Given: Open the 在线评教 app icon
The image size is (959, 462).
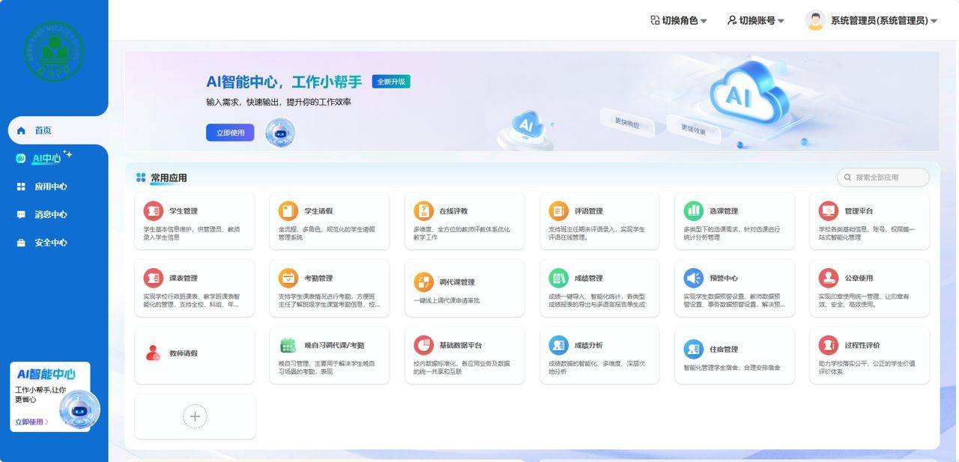Looking at the screenshot, I should coord(423,210).
